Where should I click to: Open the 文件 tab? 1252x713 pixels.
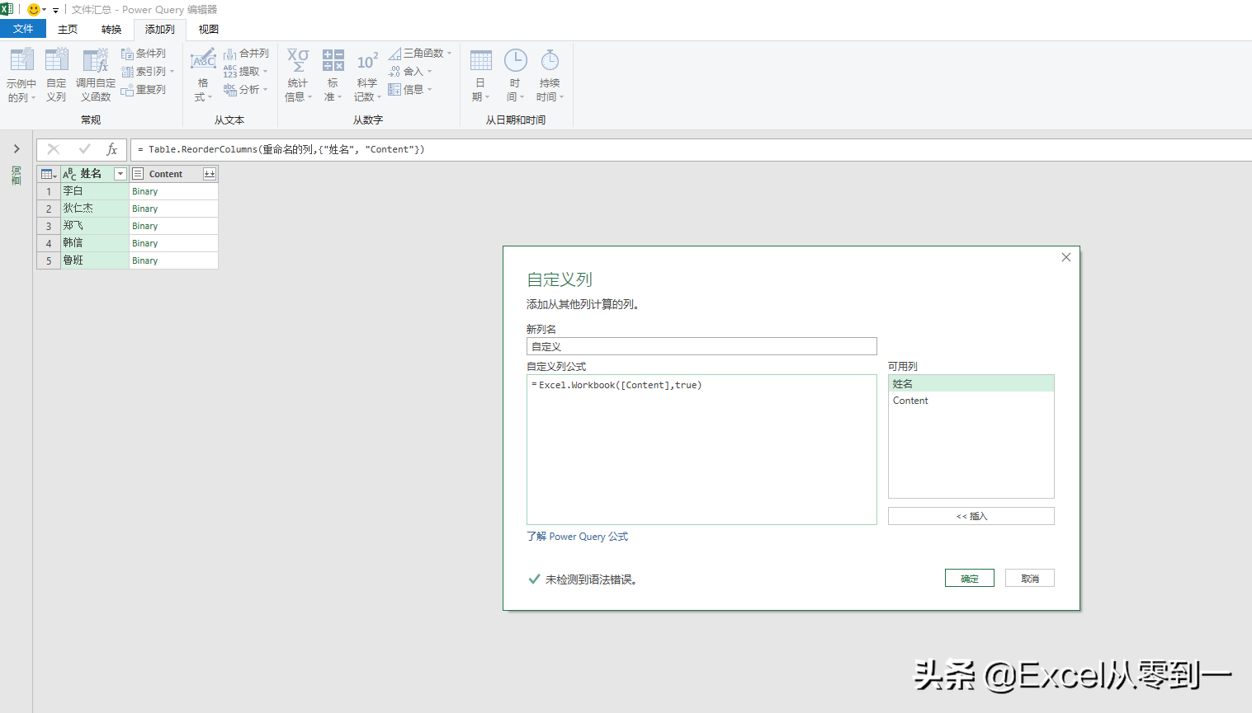coord(23,29)
